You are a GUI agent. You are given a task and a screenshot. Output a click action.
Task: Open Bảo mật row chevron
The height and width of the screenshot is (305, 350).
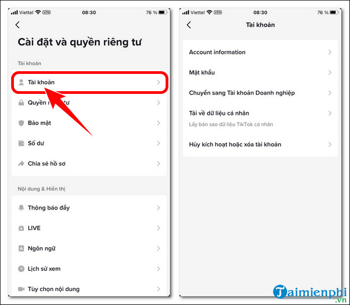(158, 123)
